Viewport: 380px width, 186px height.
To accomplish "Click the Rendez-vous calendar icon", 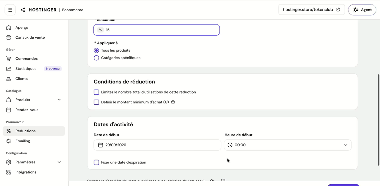I will pyautogui.click(x=9, y=110).
